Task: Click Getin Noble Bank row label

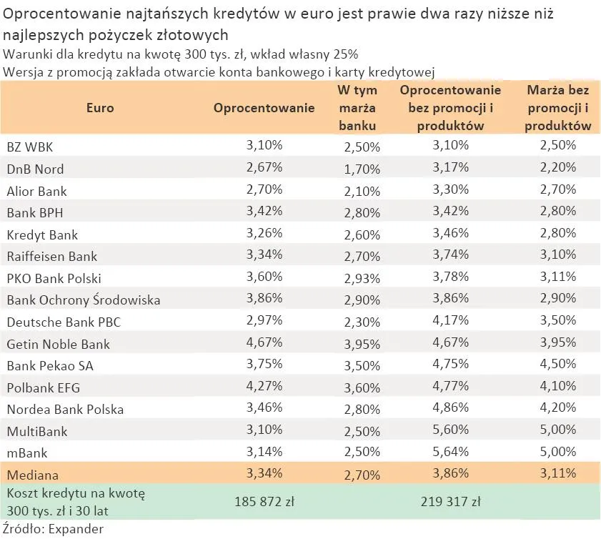Action: pos(58,344)
